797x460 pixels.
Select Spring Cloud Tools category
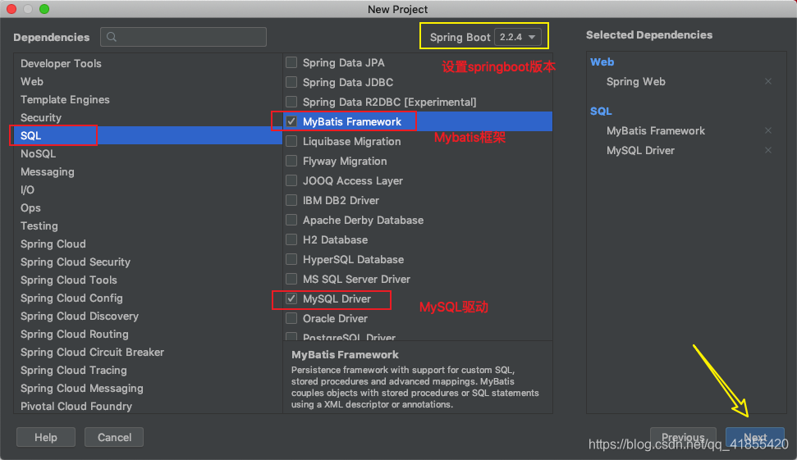click(x=148, y=280)
